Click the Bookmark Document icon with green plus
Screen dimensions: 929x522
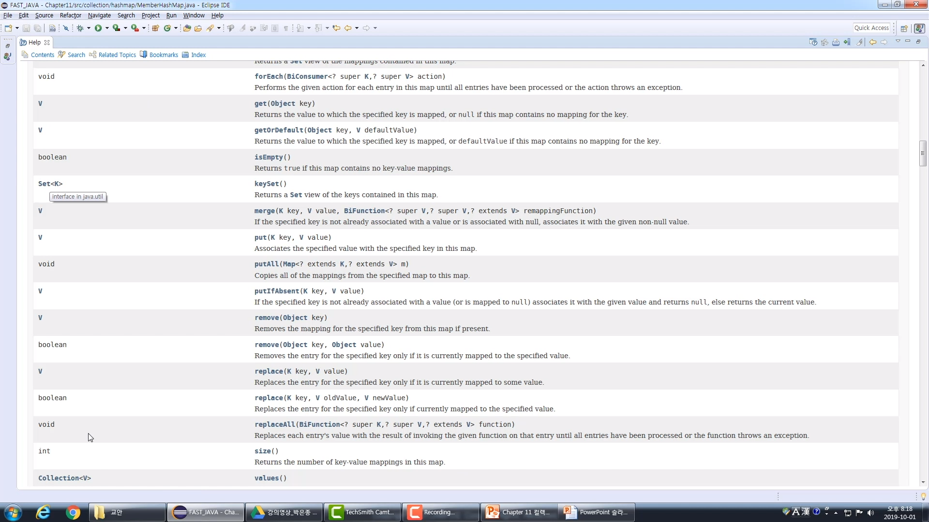[x=847, y=42]
